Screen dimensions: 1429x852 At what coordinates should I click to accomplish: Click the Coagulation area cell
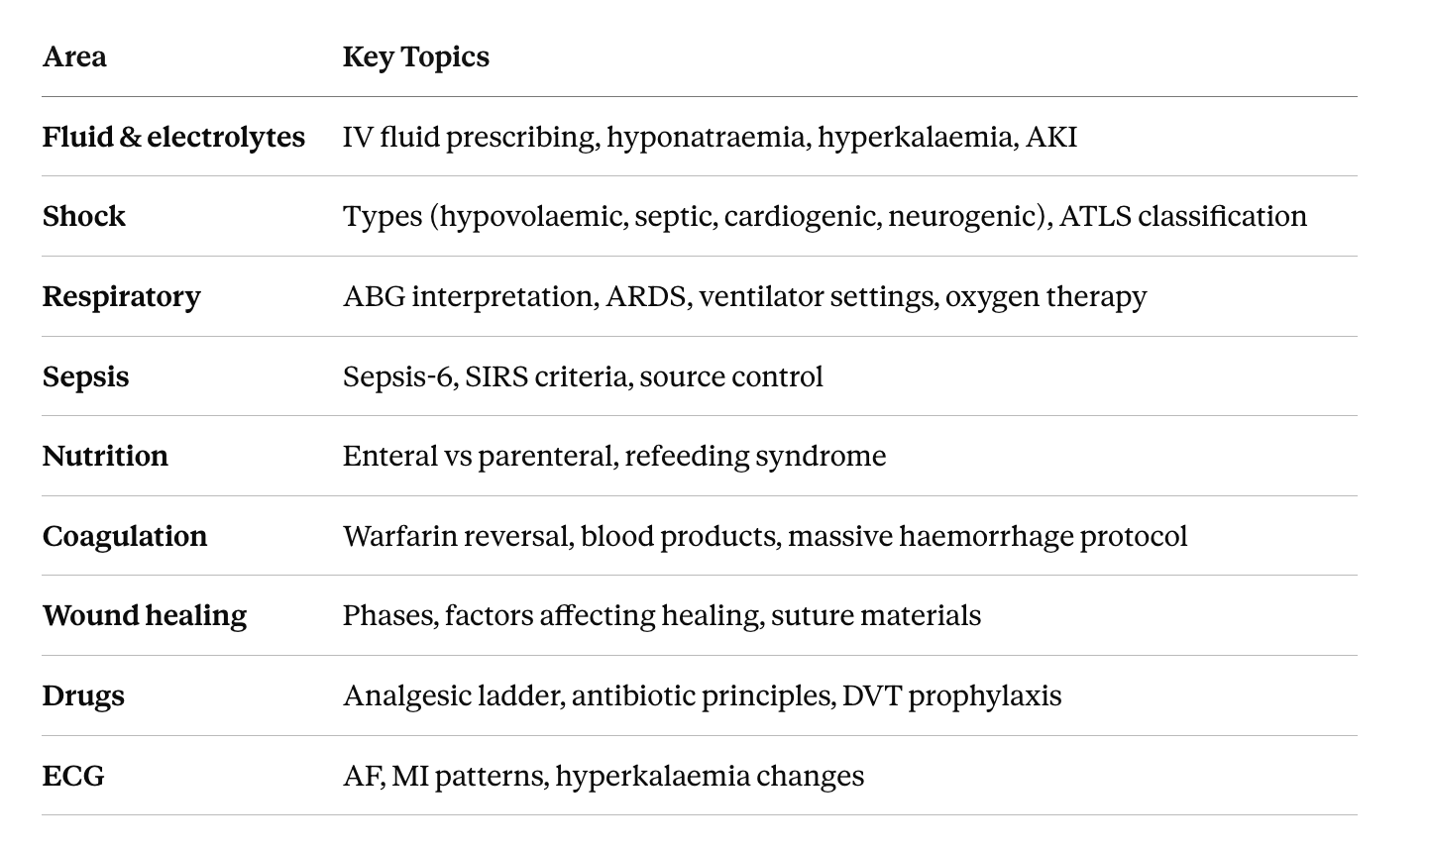tap(125, 536)
